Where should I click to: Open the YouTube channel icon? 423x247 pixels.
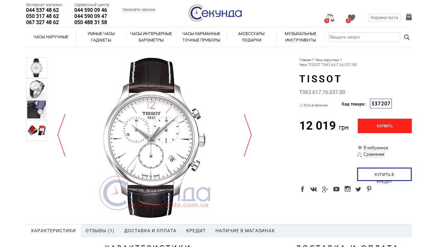coord(336,189)
